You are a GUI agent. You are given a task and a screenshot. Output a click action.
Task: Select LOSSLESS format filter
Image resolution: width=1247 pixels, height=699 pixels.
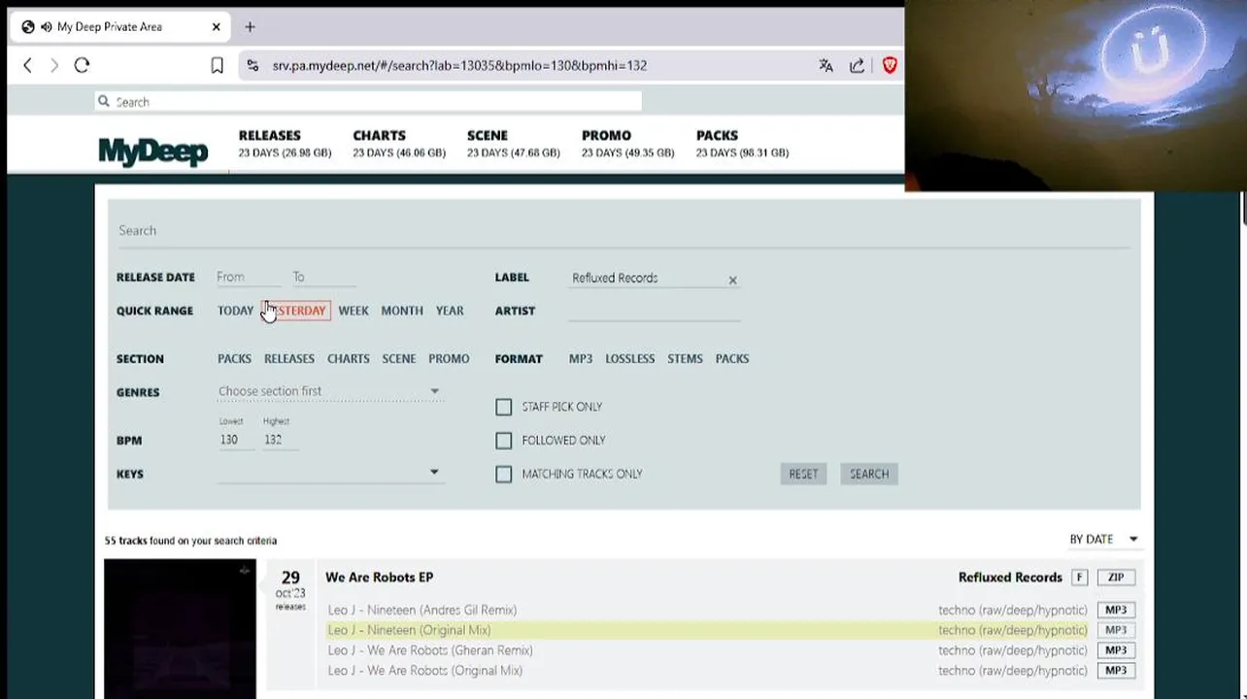click(x=630, y=358)
